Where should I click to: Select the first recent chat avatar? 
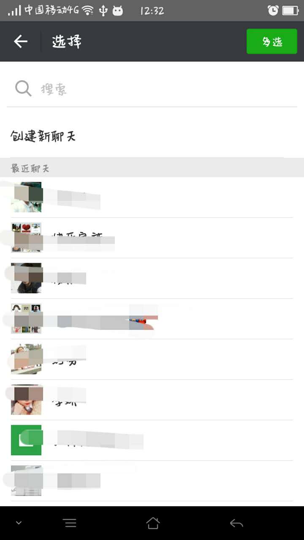26,197
